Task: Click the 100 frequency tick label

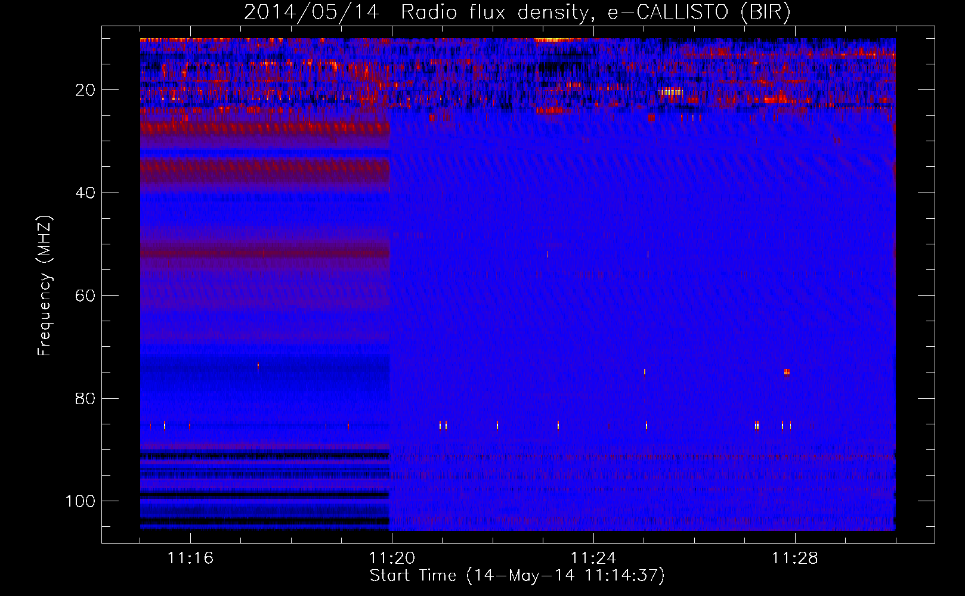Action: click(x=81, y=501)
